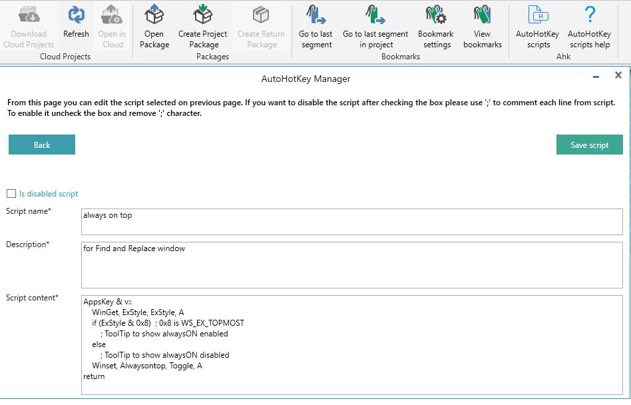Image resolution: width=631 pixels, height=405 pixels.
Task: Click the Create Project Package icon
Action: tap(202, 15)
